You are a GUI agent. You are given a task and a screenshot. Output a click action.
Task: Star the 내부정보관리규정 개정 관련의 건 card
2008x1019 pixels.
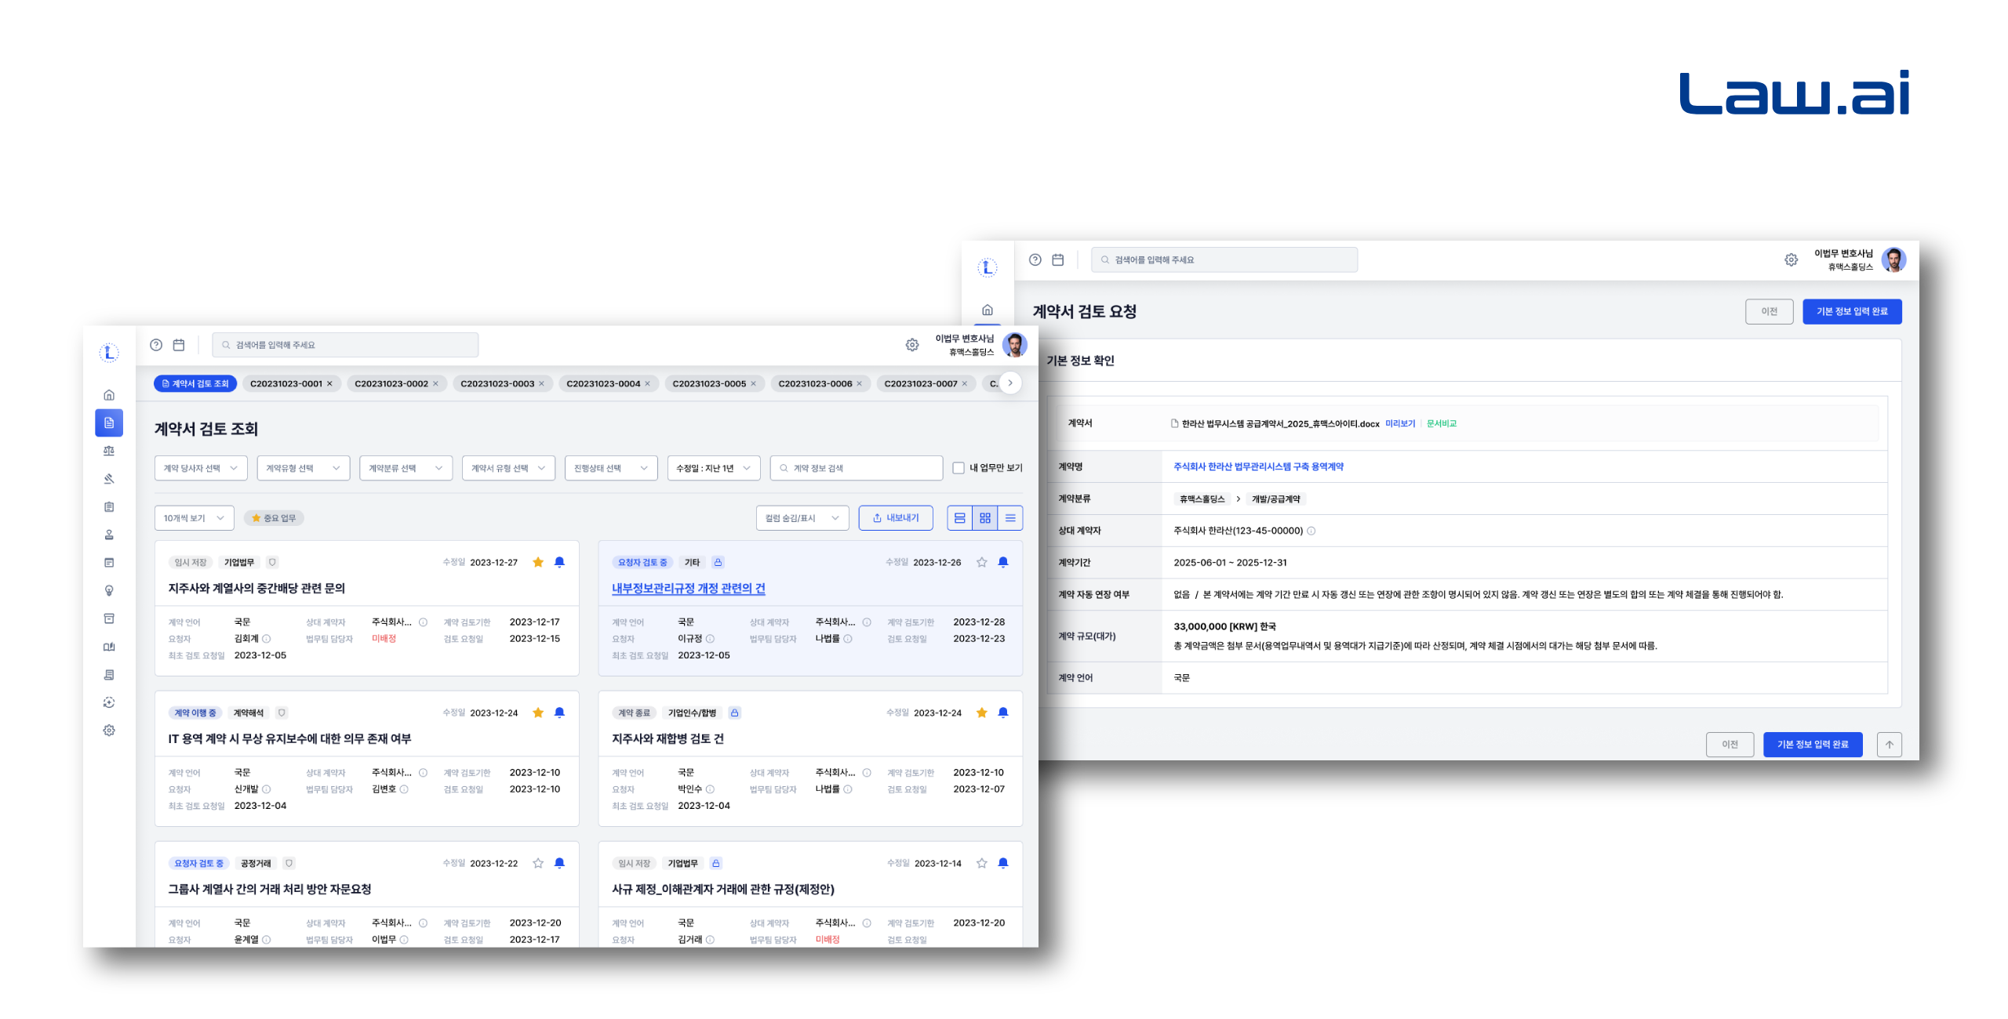pyautogui.click(x=981, y=562)
